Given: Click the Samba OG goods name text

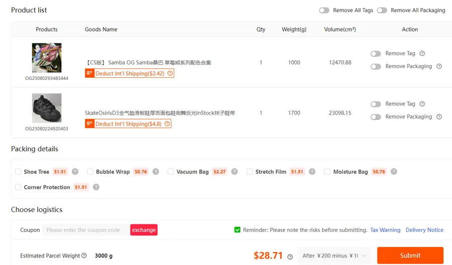Looking at the screenshot, I should [x=148, y=63].
